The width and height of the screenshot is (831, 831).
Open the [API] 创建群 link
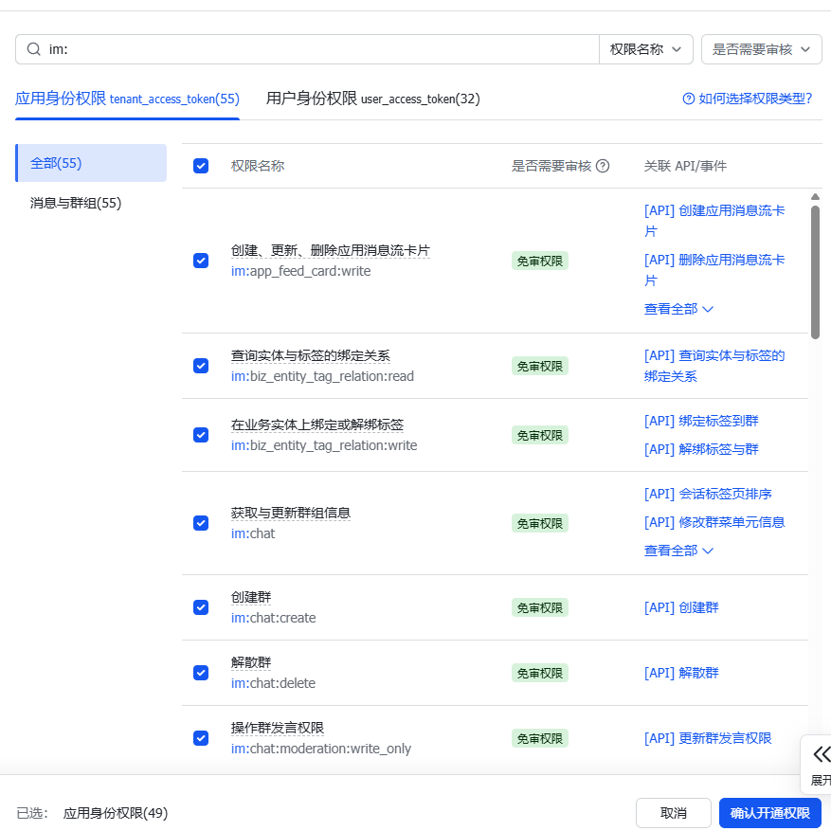681,607
